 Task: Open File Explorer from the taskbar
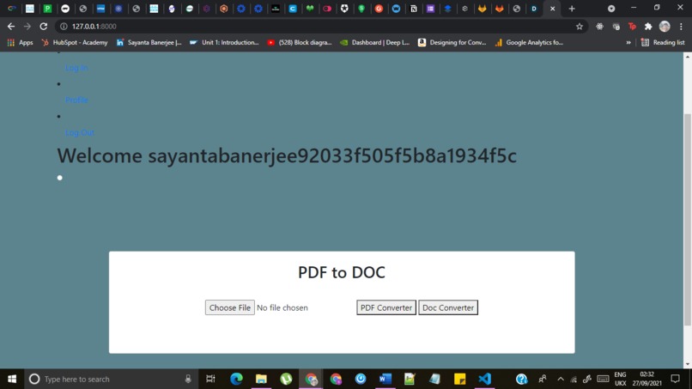point(261,379)
